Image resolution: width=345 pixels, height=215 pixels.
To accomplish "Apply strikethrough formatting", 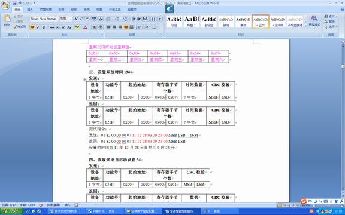I will pyautogui.click(x=52, y=27).
